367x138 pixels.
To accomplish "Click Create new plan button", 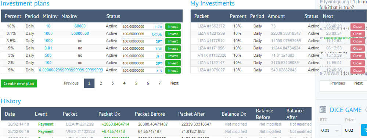I will tap(19, 83).
